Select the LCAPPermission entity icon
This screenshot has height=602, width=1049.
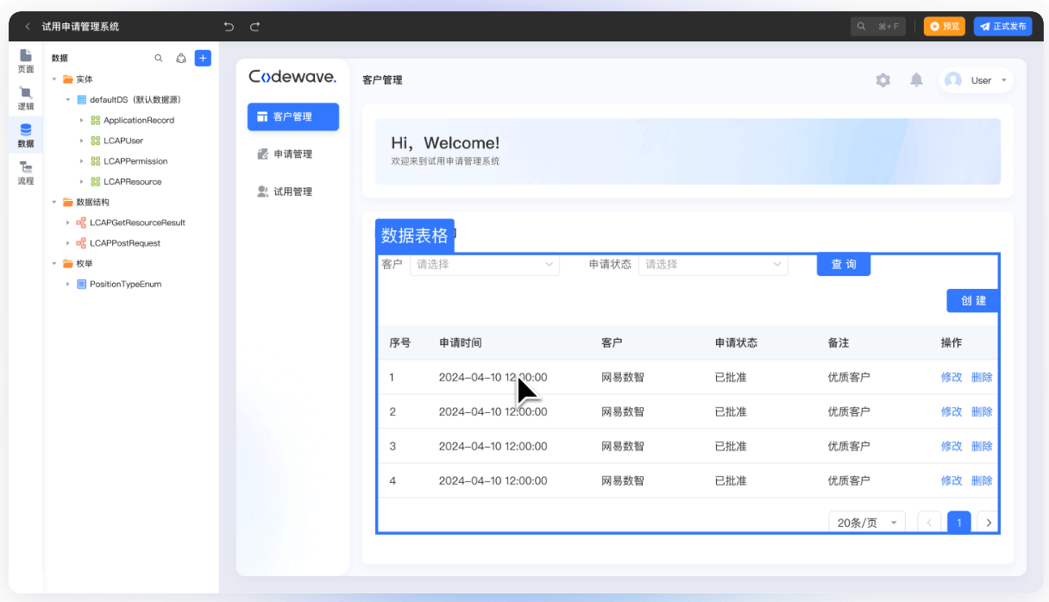click(x=96, y=161)
